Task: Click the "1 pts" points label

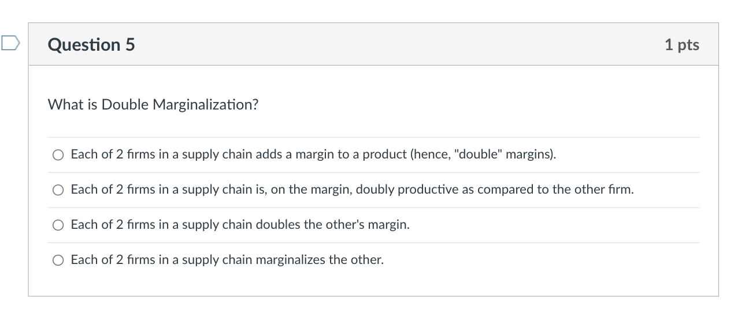Action: [681, 44]
